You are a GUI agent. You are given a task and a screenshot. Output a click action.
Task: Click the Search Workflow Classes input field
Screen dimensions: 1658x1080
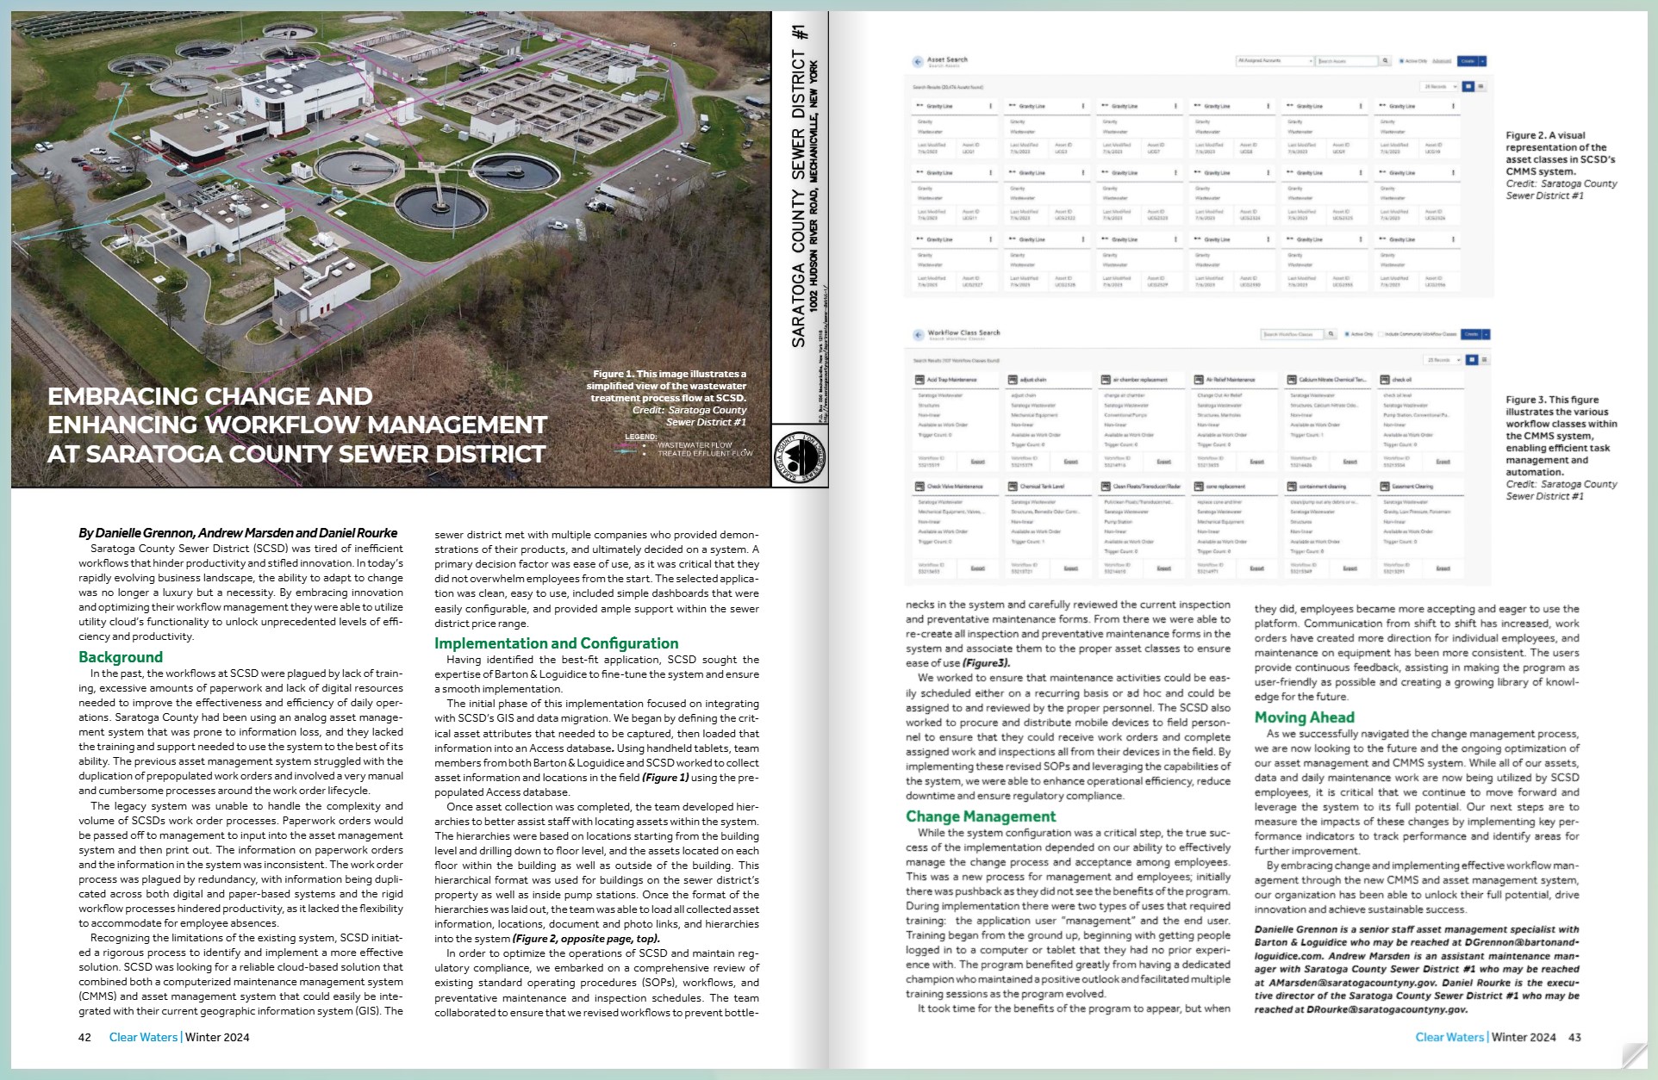[1292, 334]
